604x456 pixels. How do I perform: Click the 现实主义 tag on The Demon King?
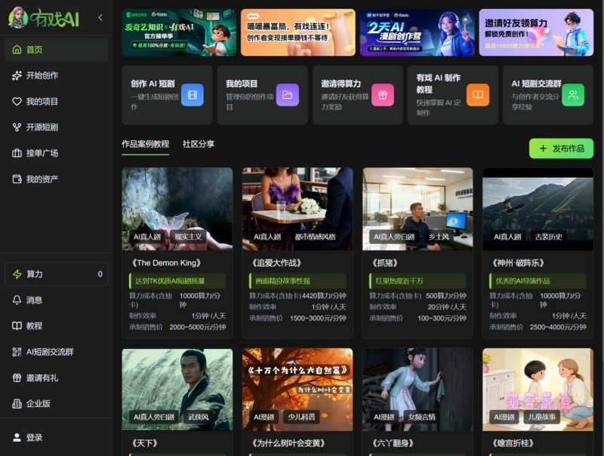[188, 237]
